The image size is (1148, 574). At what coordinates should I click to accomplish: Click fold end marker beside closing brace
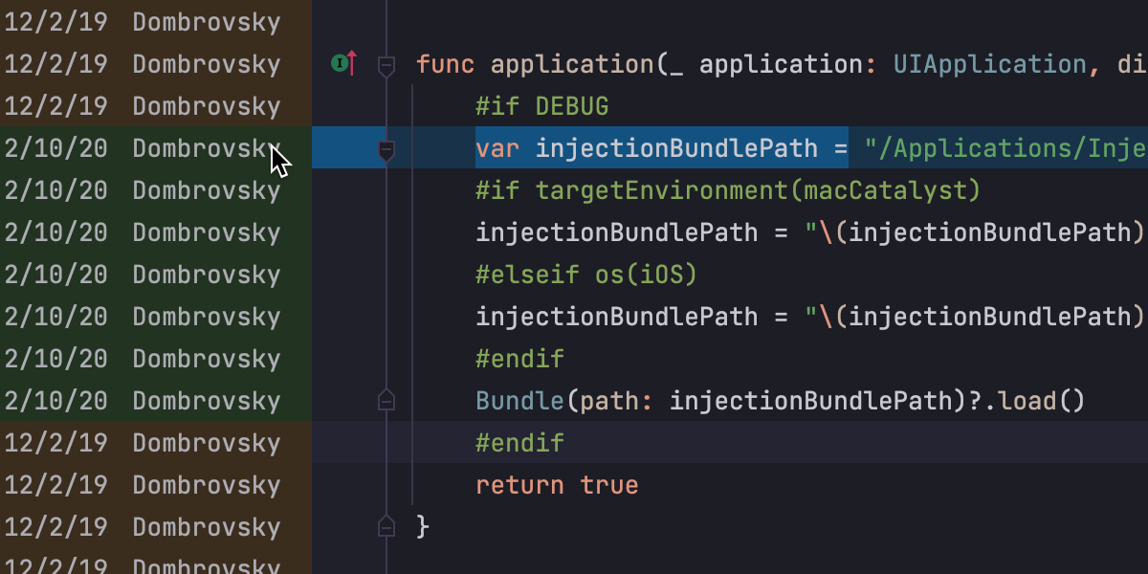386,526
